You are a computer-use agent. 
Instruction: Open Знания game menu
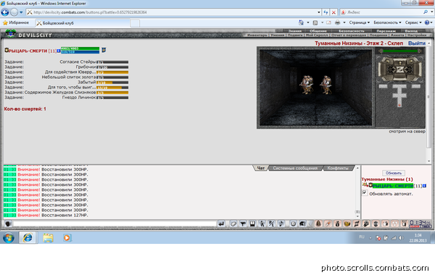[294, 30]
